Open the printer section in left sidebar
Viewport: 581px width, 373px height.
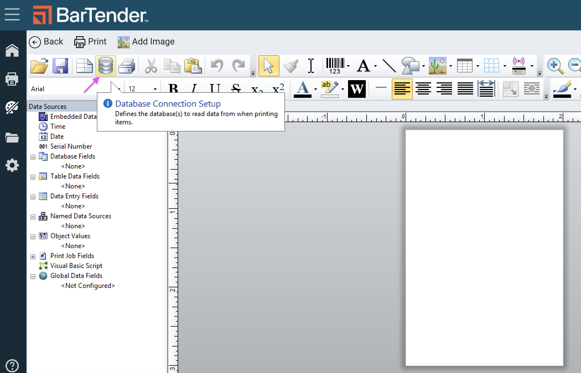(x=12, y=79)
